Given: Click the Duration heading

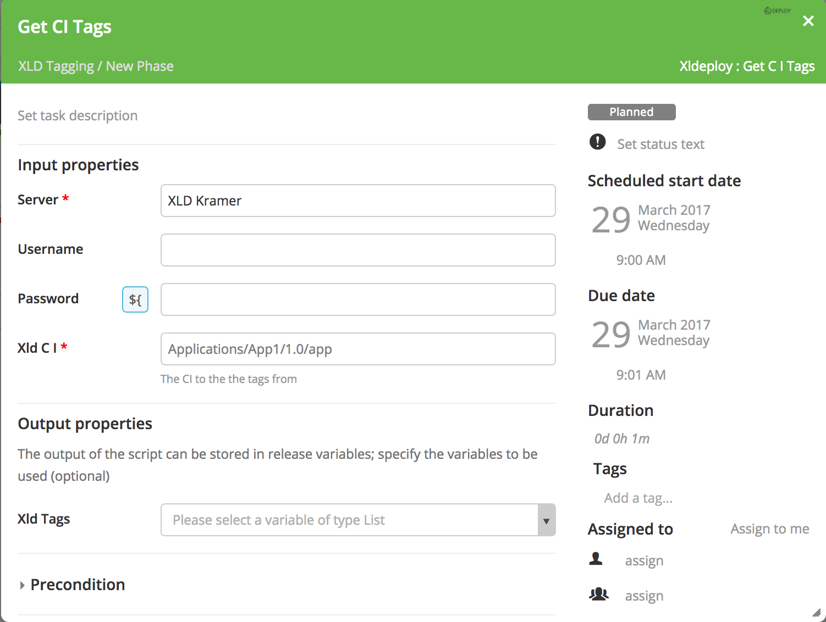Looking at the screenshot, I should pyautogui.click(x=621, y=410).
